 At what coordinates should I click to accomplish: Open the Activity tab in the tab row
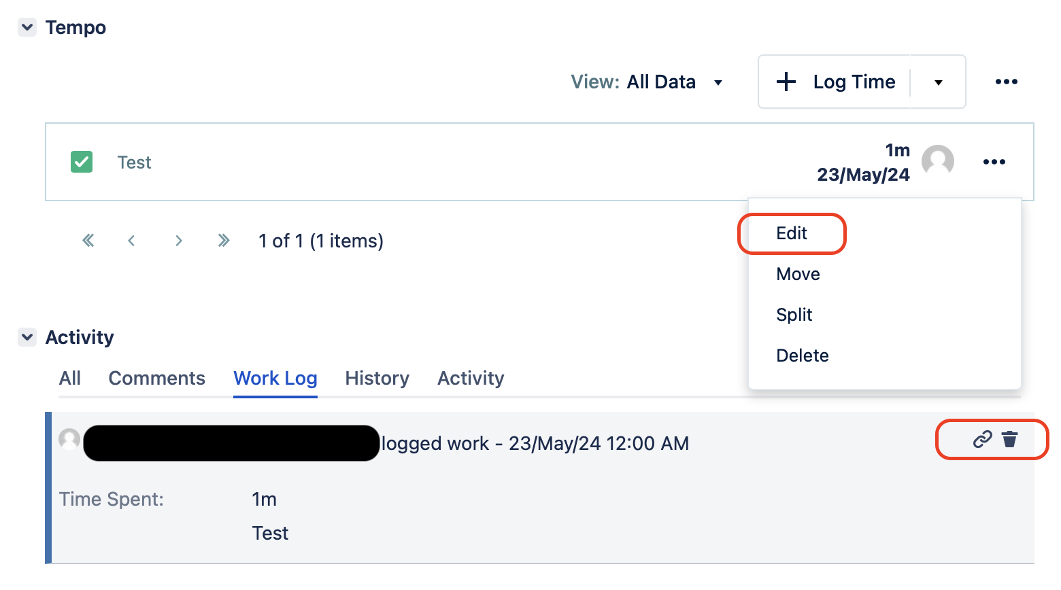(x=471, y=378)
